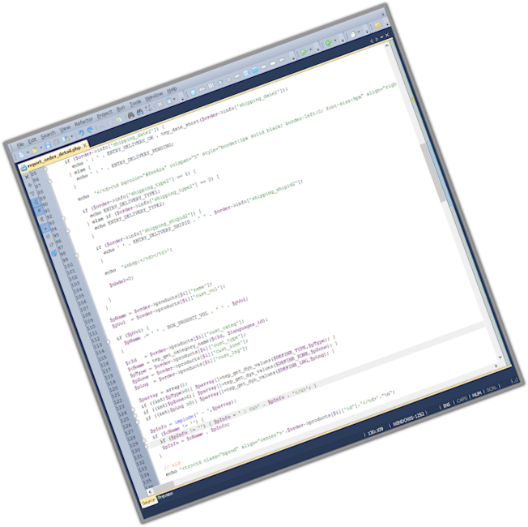Click the vertical scrollbar down arrow

[x=500, y=357]
